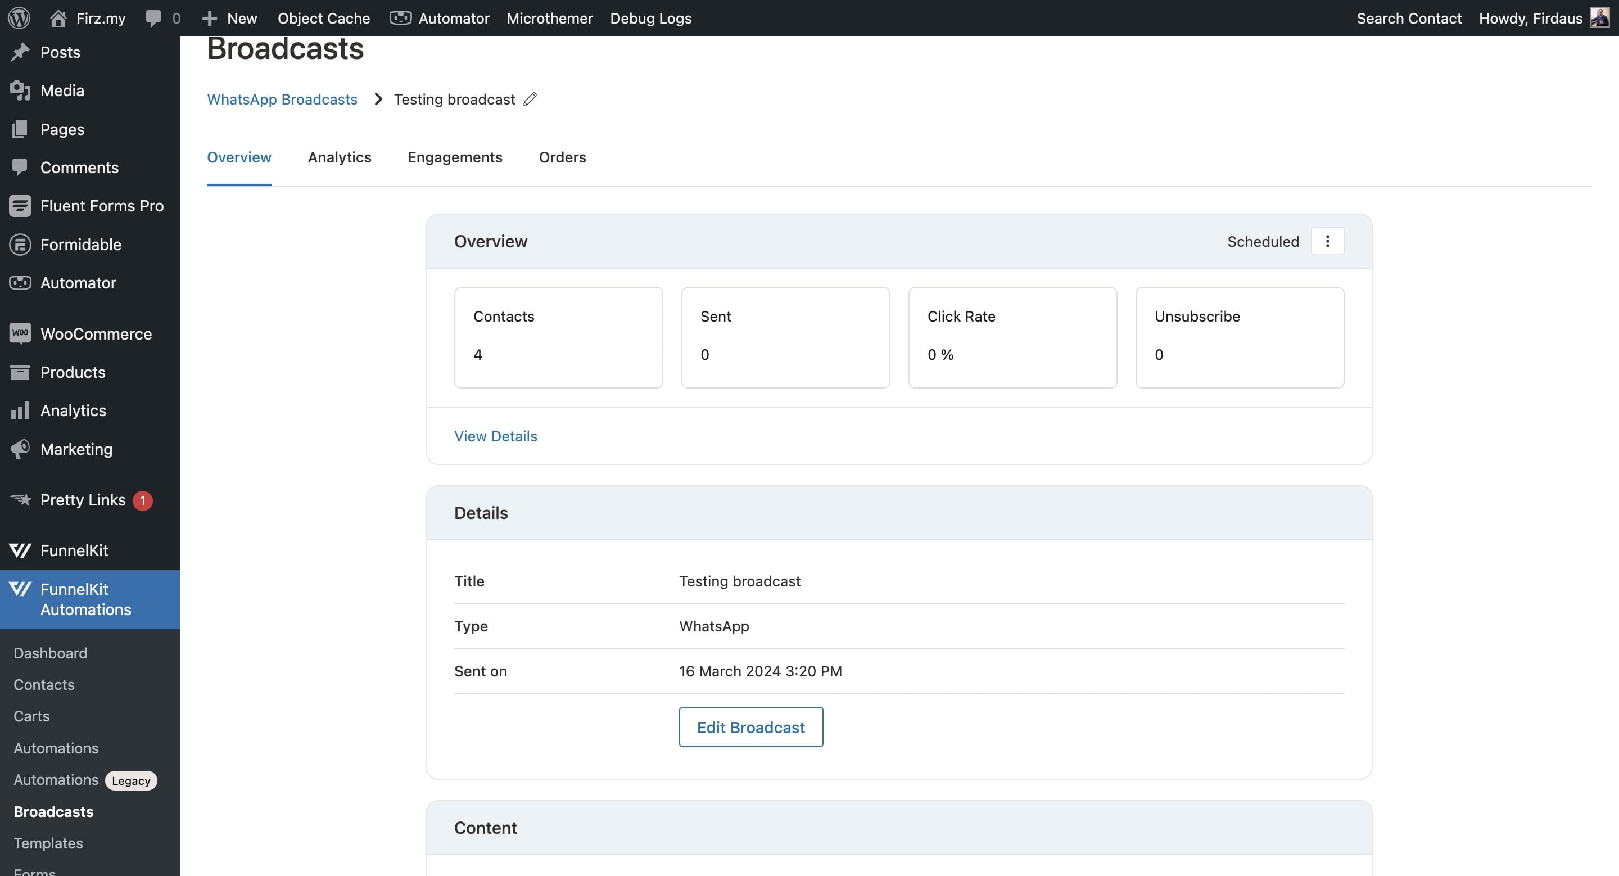Viewport: 1619px width, 876px height.
Task: Click the Posts pushpin icon
Action: click(x=20, y=52)
